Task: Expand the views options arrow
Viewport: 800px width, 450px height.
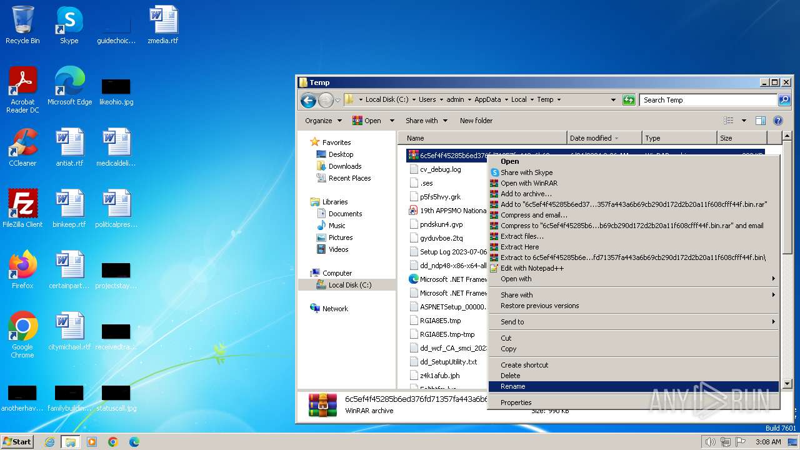Action: [x=744, y=121]
